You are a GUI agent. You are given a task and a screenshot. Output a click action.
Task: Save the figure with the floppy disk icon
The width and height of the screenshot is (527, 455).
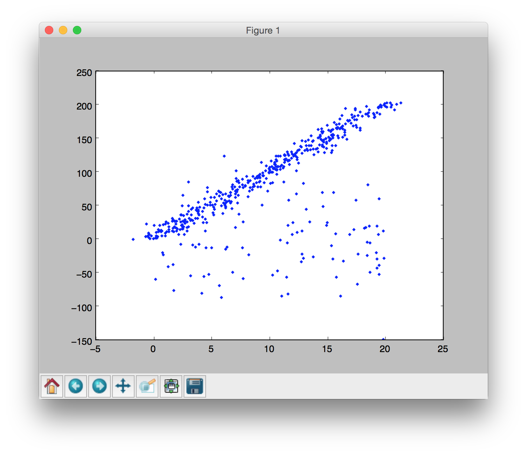point(195,386)
